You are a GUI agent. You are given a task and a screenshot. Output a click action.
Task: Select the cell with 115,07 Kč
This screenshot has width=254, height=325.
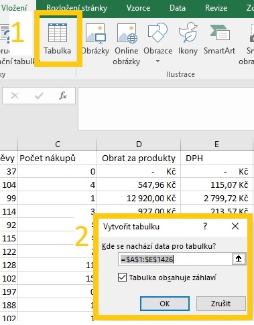[x=216, y=185]
